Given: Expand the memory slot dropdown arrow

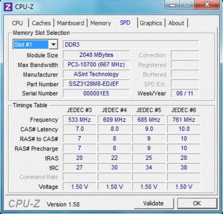Looking at the screenshot, I should [53, 45].
